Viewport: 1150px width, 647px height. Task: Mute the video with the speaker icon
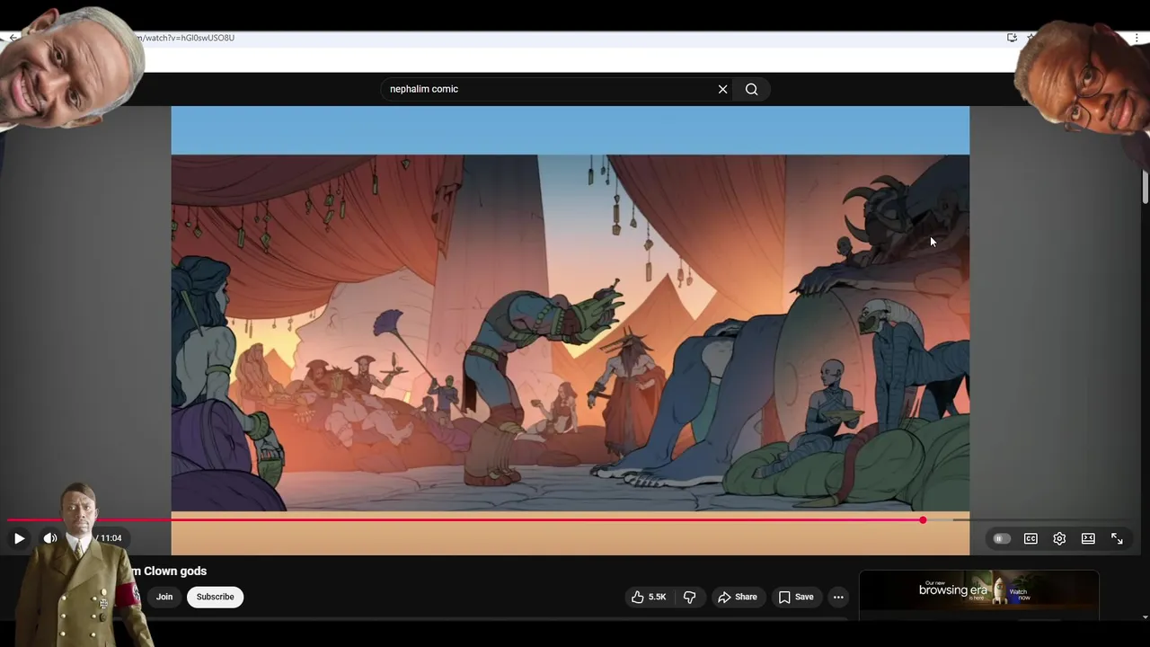pos(50,538)
